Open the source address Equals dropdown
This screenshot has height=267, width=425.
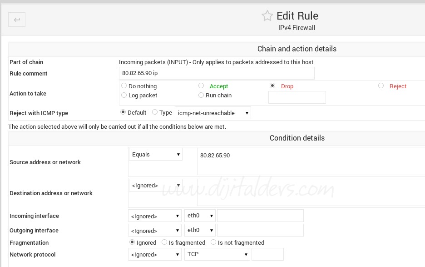(x=155, y=155)
